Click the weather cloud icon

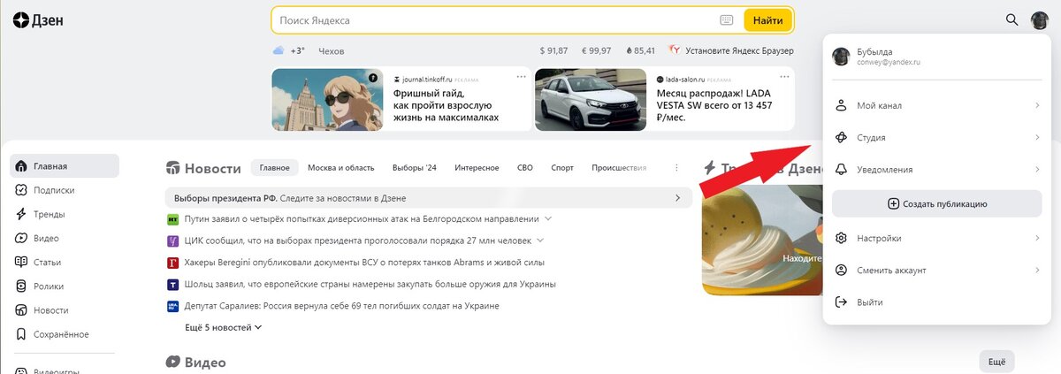(x=279, y=51)
